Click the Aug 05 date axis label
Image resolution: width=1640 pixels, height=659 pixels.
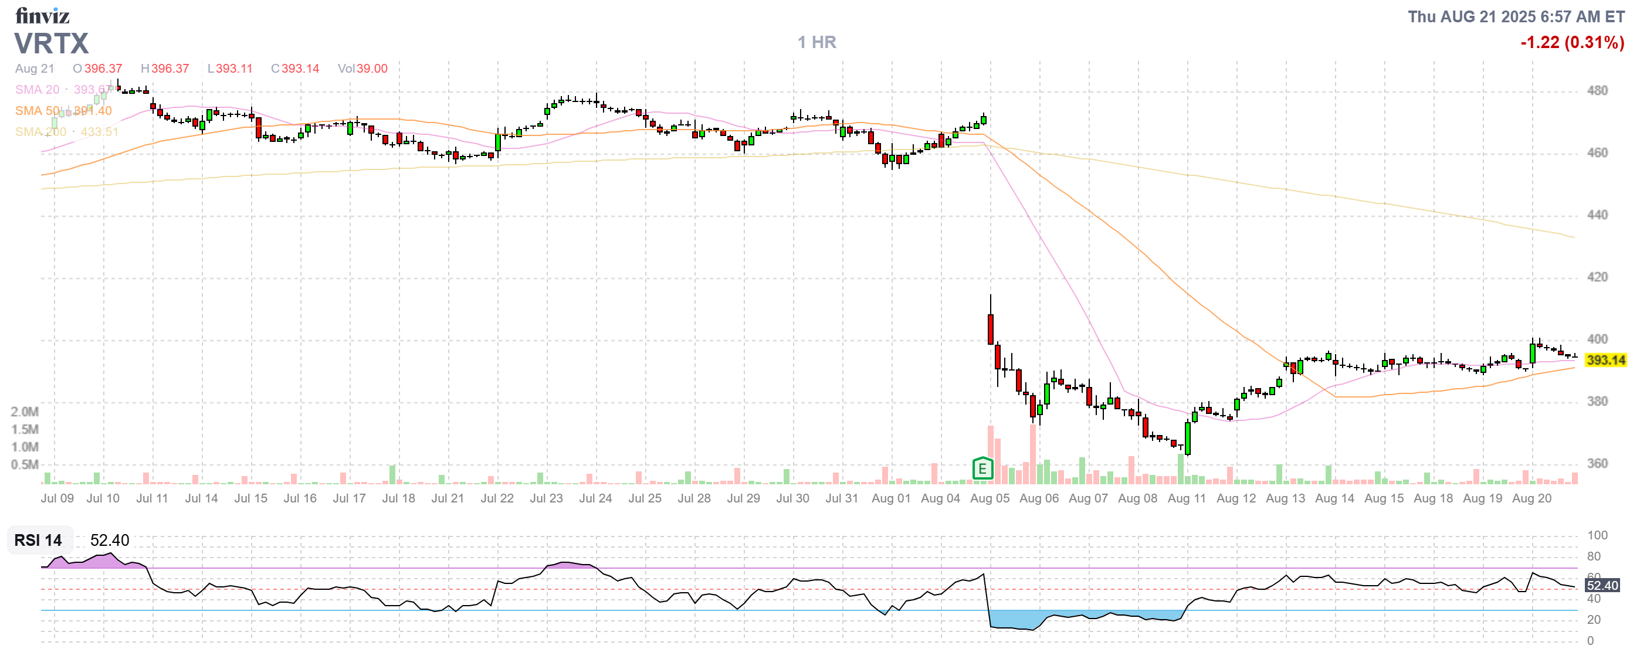[990, 498]
